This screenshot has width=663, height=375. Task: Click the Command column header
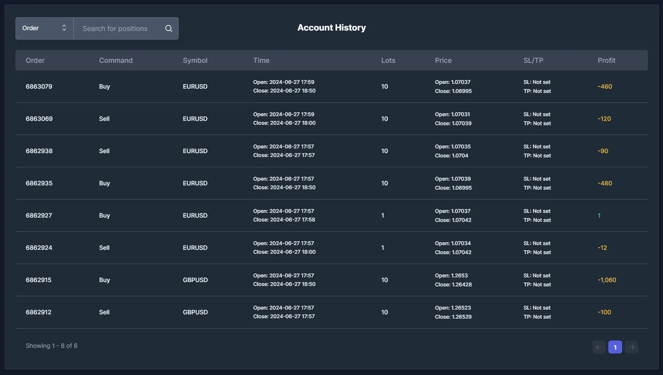pyautogui.click(x=116, y=61)
